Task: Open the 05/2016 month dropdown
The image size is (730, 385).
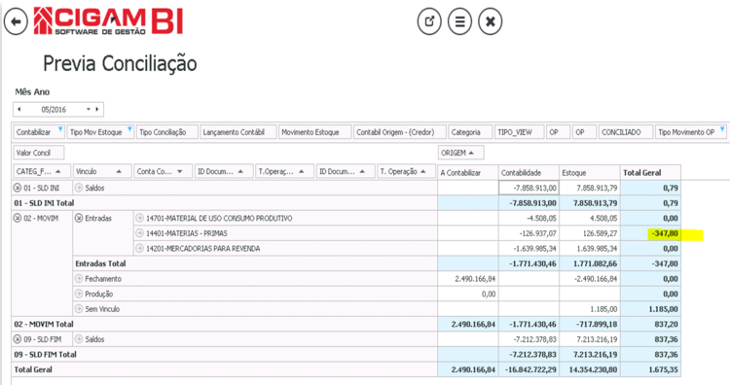Action: [x=88, y=109]
